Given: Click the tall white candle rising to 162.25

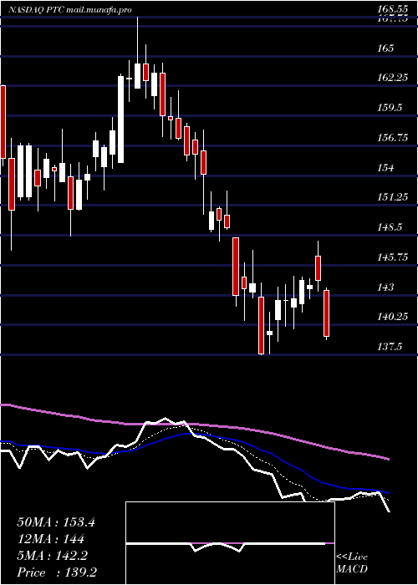Looking at the screenshot, I should pos(121,119).
